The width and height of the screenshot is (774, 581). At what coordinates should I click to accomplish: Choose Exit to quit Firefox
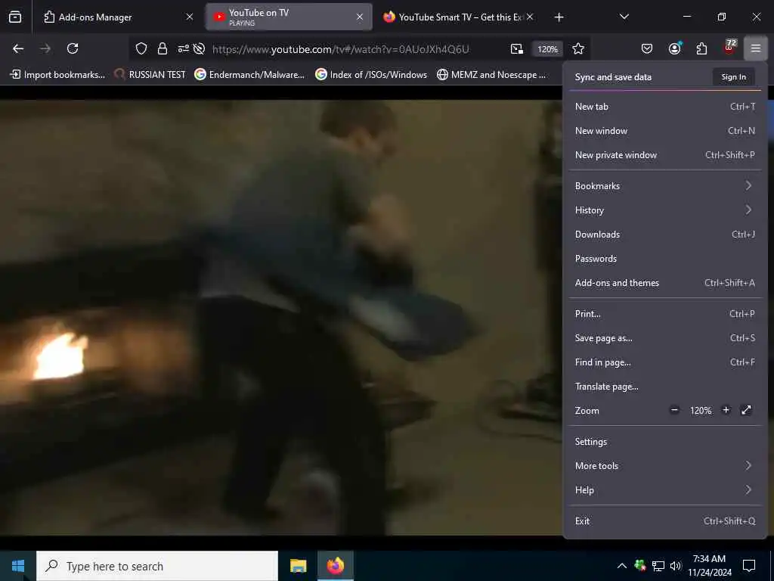(665, 521)
